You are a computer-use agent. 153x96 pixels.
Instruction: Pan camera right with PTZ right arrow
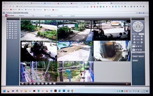click(x=142, y=26)
